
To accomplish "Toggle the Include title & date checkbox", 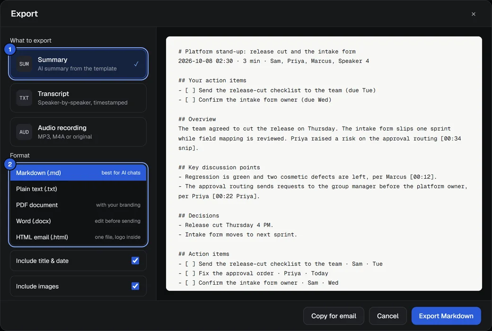I will coord(135,261).
